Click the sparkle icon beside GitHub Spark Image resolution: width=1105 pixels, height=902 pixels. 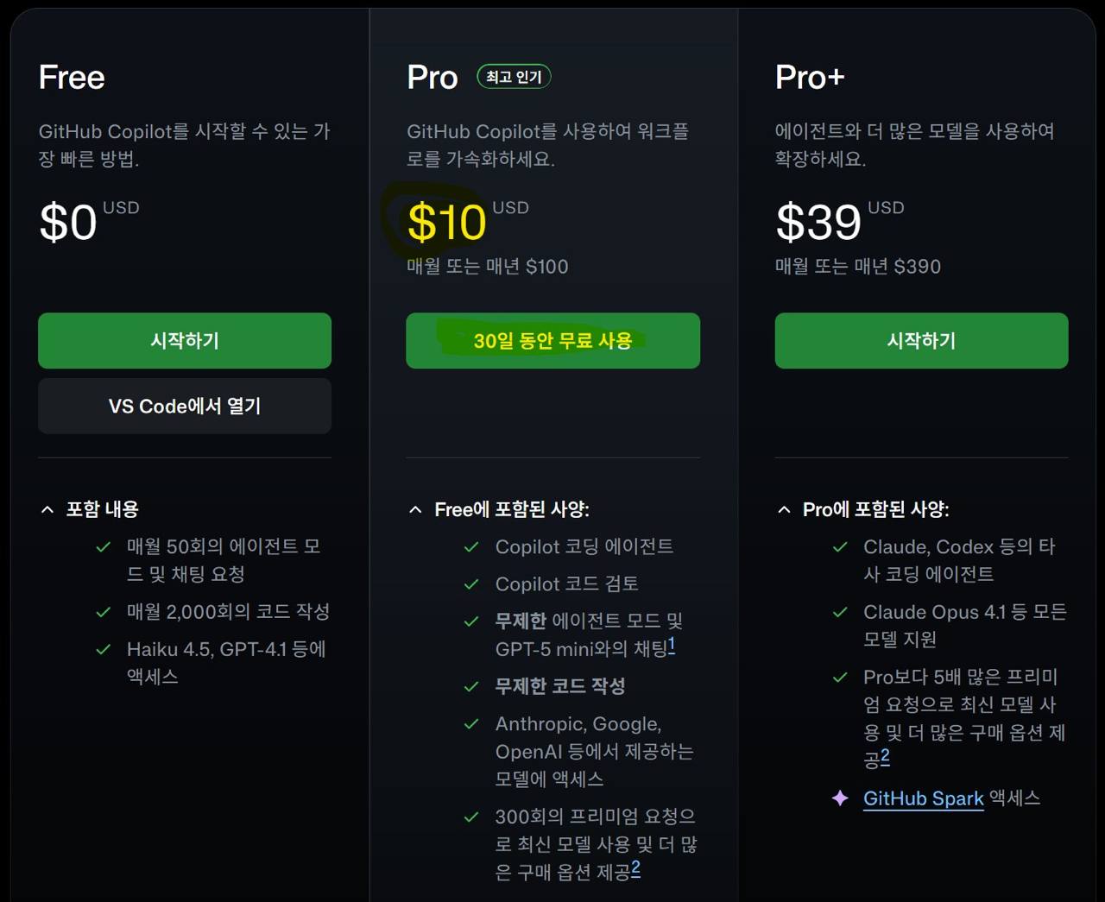(x=840, y=798)
